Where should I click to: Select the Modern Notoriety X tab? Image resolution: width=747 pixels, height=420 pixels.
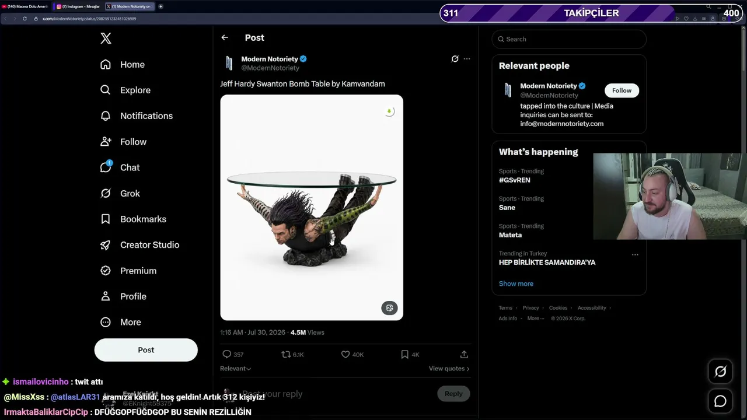click(129, 6)
